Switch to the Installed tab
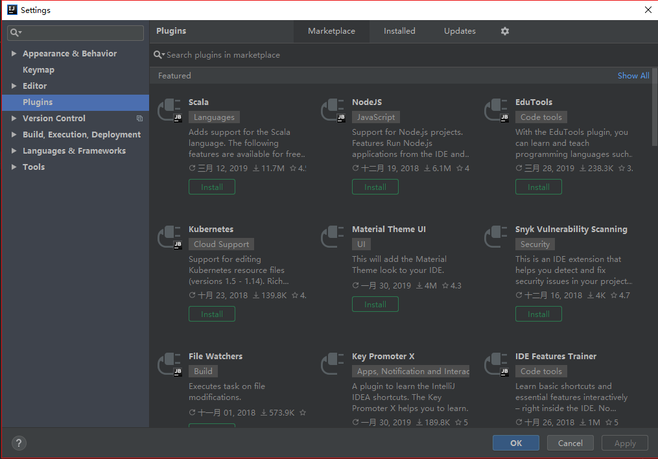 [399, 31]
